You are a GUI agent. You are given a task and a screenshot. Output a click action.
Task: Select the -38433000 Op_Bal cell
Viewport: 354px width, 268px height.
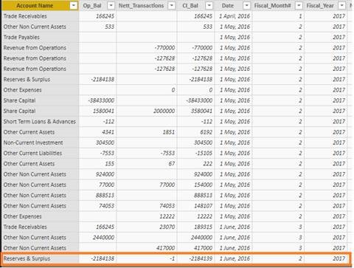coord(98,100)
